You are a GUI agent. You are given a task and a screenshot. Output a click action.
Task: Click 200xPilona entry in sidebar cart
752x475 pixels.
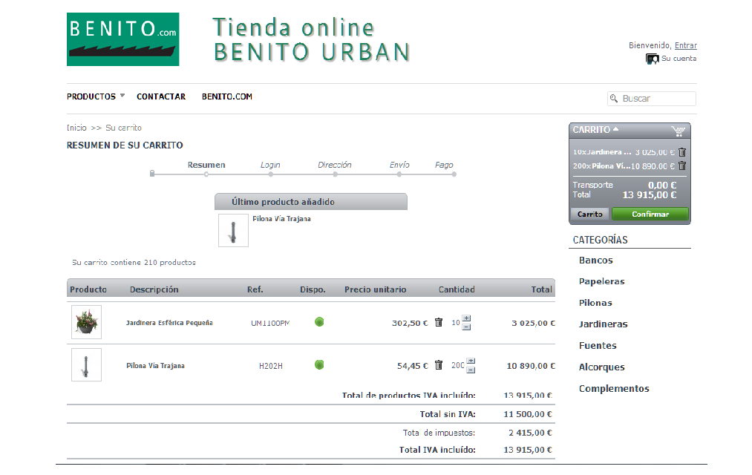coord(601,166)
